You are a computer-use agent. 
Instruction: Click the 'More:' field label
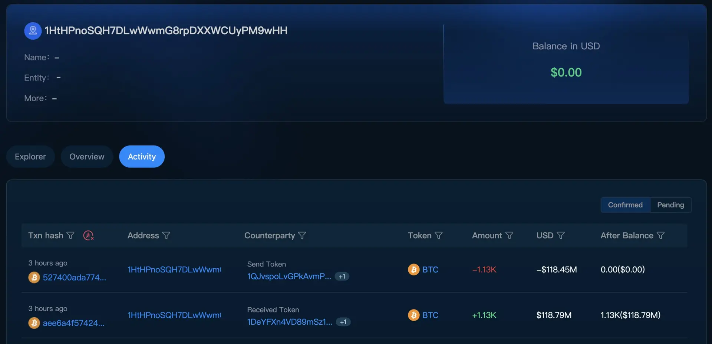[36, 98]
